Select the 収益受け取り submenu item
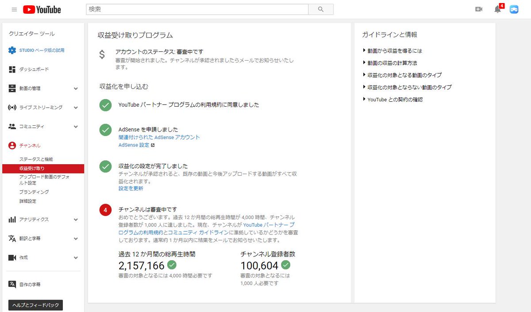531x312 pixels. (43, 168)
